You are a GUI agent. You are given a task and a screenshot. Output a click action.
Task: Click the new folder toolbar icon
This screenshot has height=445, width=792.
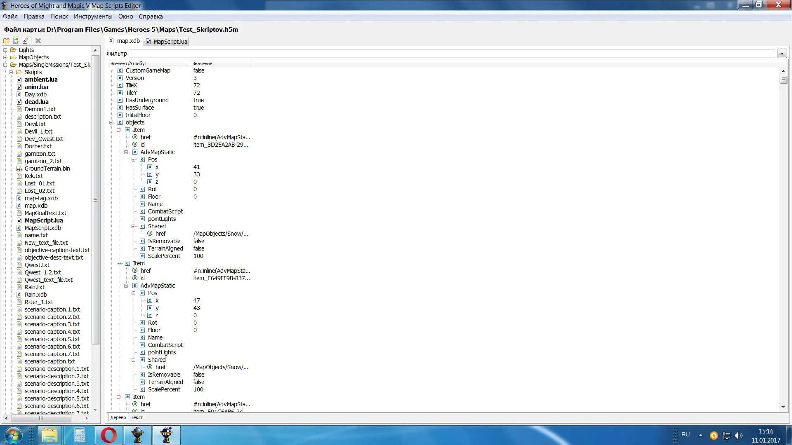[x=6, y=41]
